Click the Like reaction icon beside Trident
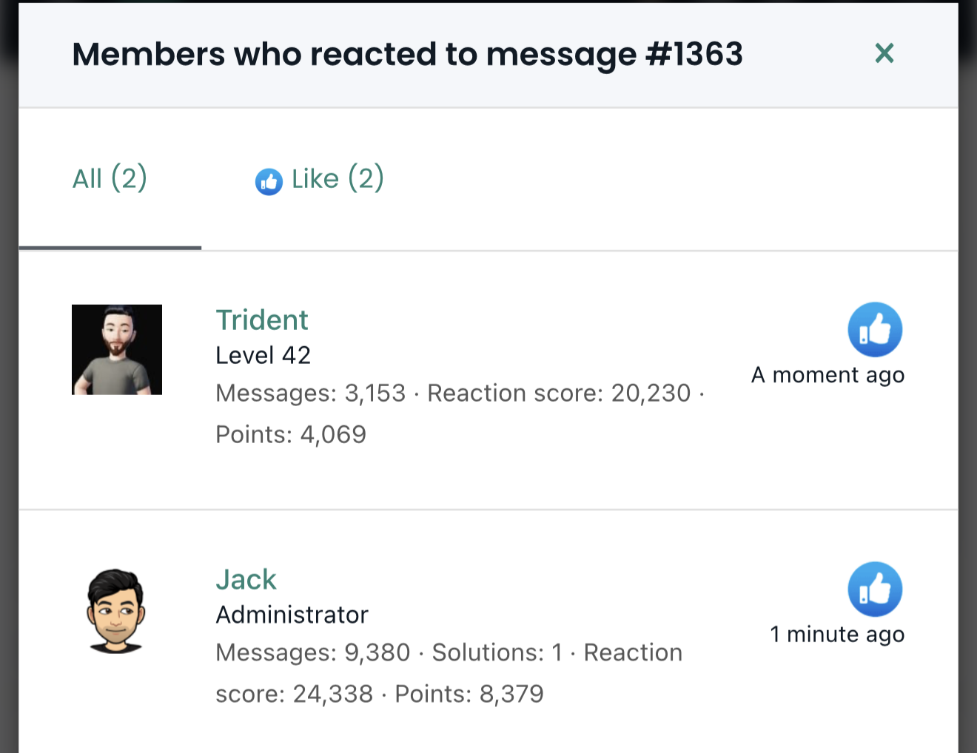 (875, 330)
